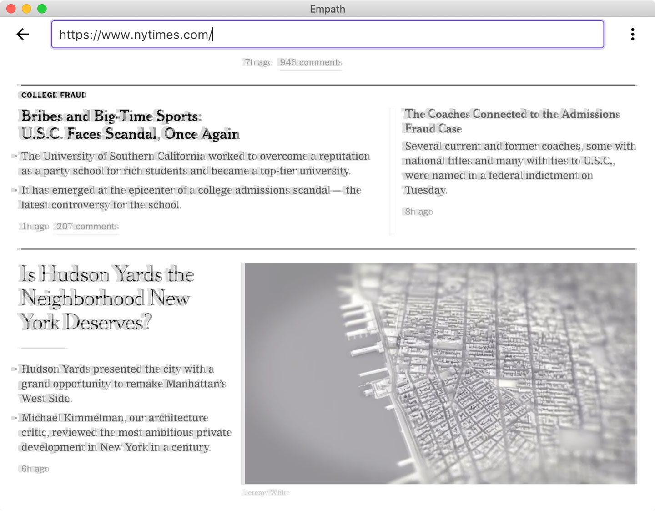Focus the nytimes.com URL address bar

(327, 34)
